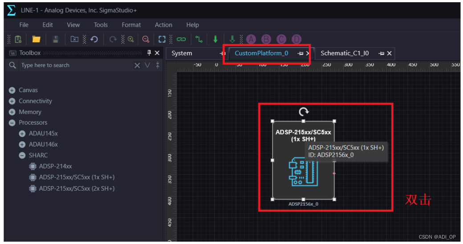
Task: Click the ADSP2156x_0 label under the block
Action: coord(303,204)
